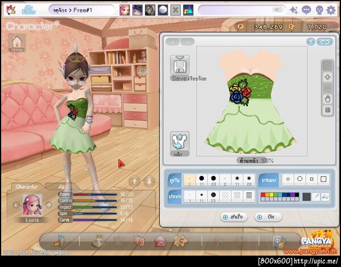Viewport: 341px width, 267px height.
Task: Pick the purple color swatch
Action: [x=293, y=195]
